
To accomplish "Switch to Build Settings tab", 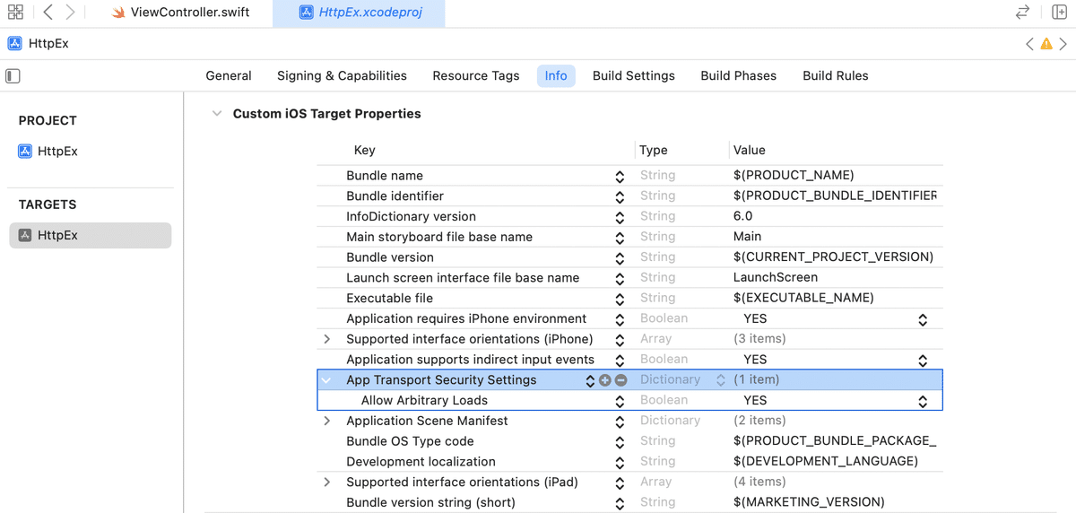I will (633, 76).
